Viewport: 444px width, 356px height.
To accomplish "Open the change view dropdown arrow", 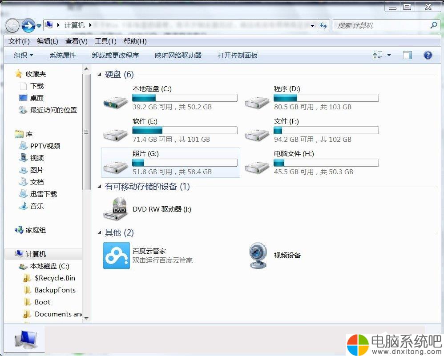I will [x=389, y=55].
